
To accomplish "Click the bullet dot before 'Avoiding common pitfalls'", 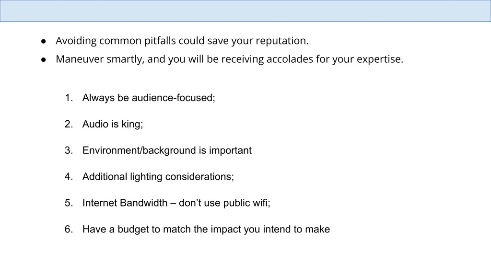I will tap(43, 41).
